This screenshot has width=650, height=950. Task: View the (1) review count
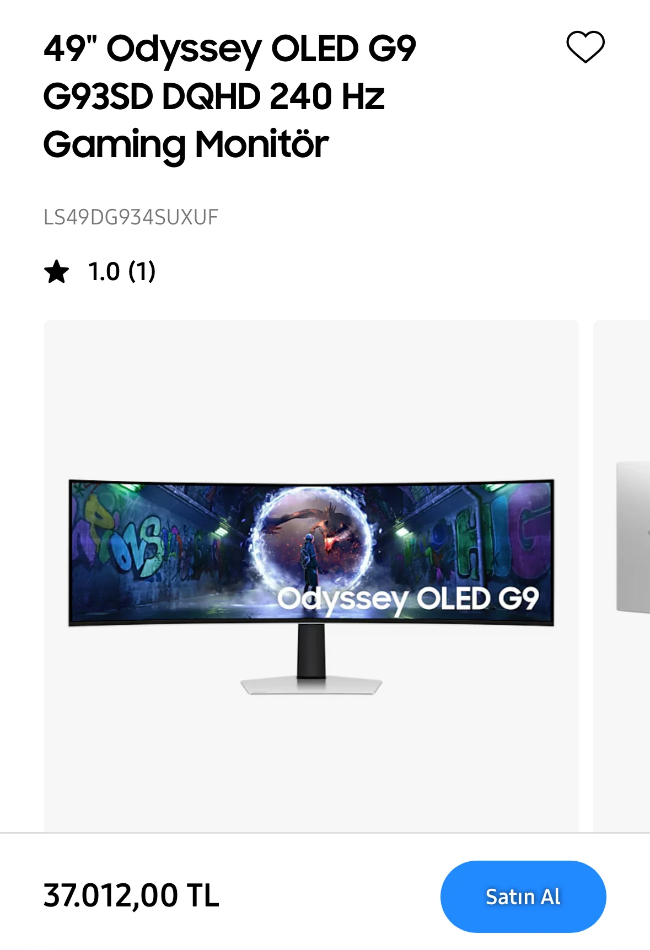[x=142, y=272]
